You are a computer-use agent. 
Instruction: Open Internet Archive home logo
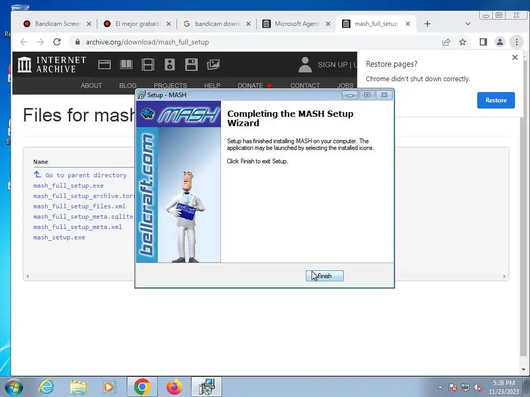[52, 65]
